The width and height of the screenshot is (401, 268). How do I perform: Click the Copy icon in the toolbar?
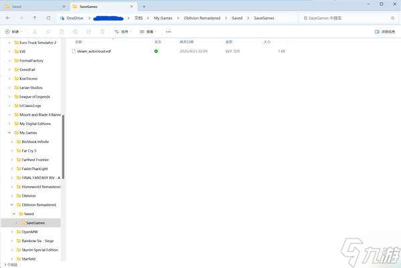[48, 31]
